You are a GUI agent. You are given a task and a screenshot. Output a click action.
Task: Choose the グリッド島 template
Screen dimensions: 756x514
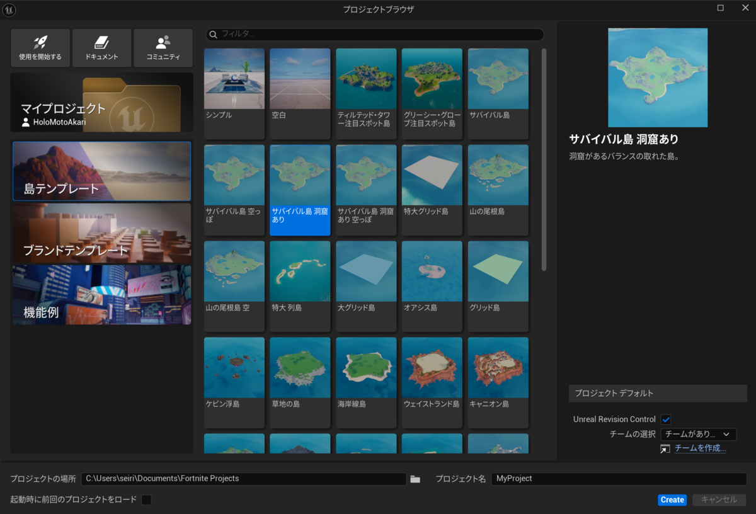tap(498, 287)
